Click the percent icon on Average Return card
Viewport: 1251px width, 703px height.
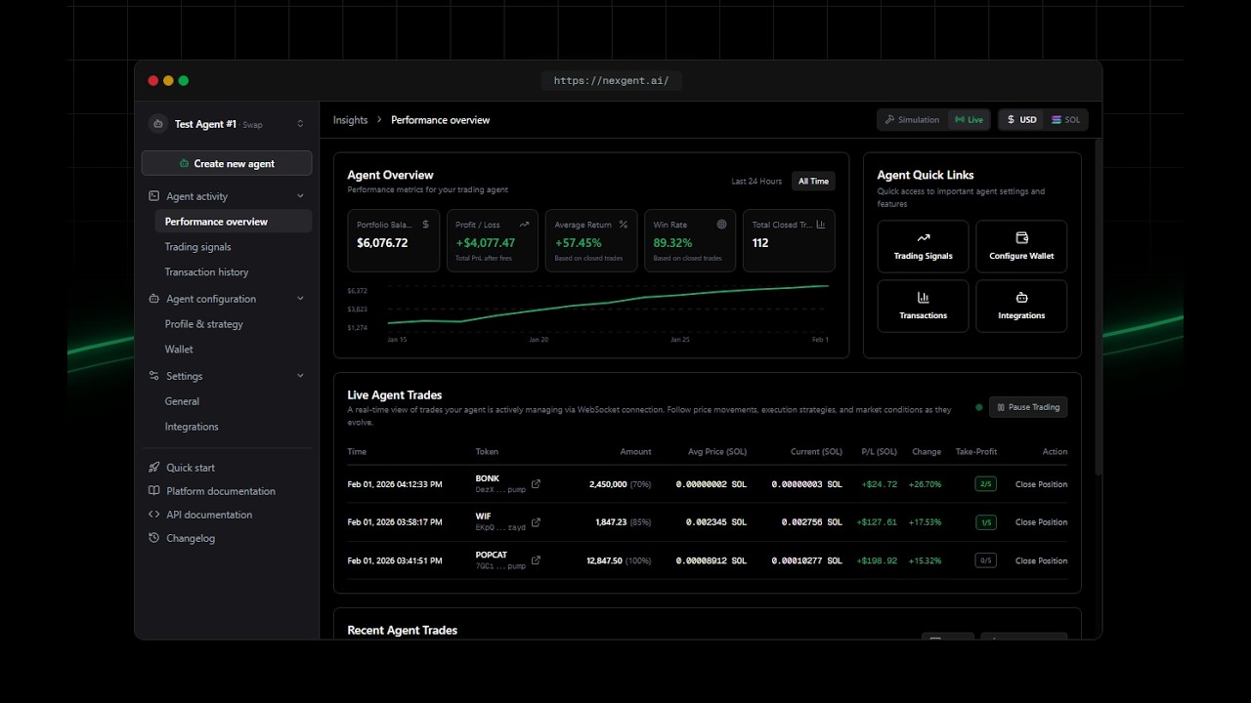tap(623, 225)
